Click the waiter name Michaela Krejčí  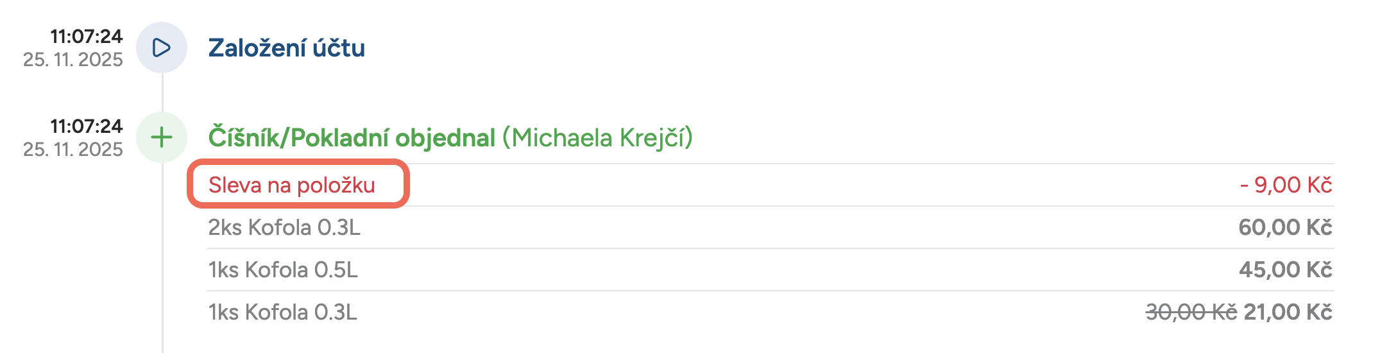point(597,138)
